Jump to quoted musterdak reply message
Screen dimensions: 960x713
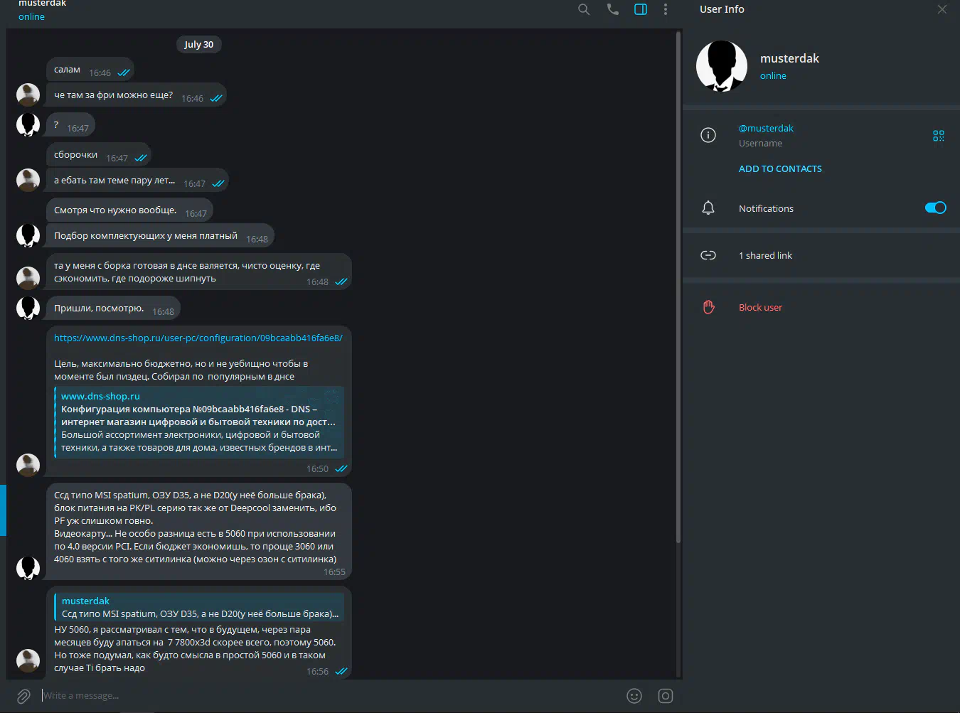point(199,607)
